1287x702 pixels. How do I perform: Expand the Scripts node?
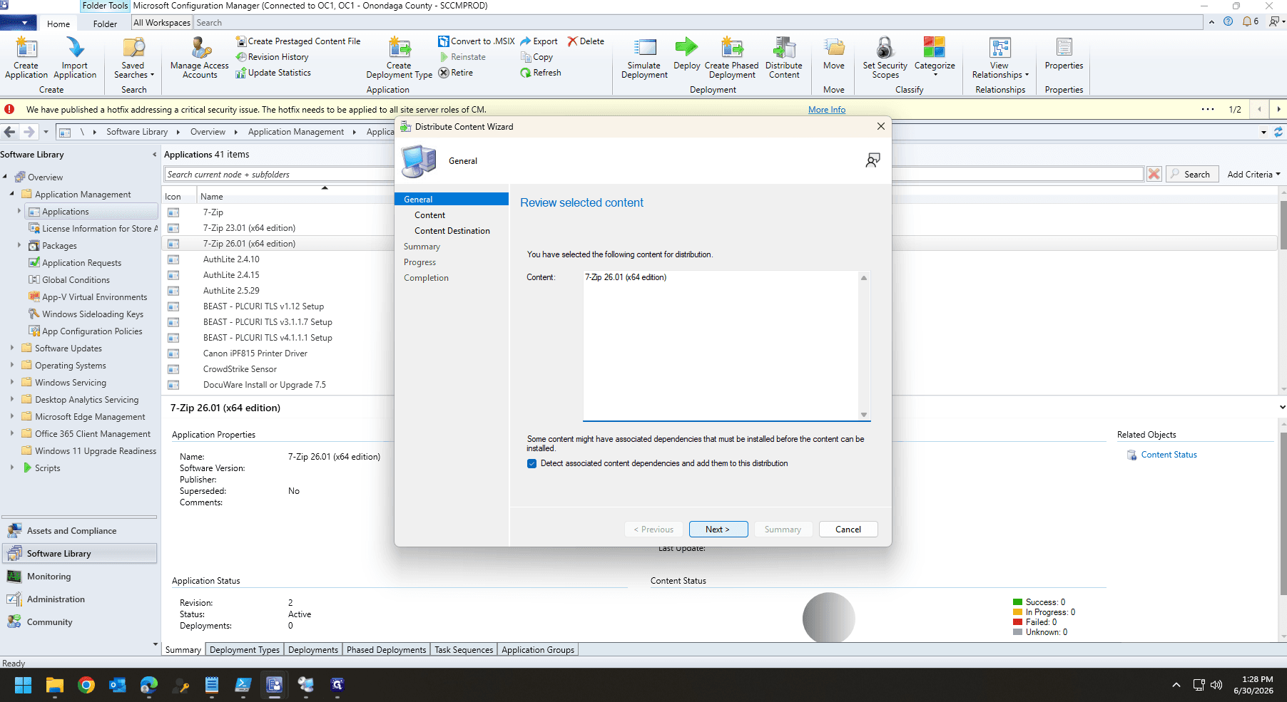click(x=12, y=468)
